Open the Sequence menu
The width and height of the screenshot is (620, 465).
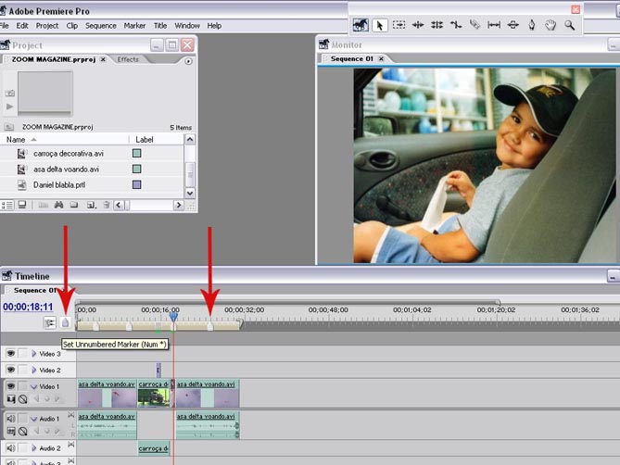pos(100,26)
